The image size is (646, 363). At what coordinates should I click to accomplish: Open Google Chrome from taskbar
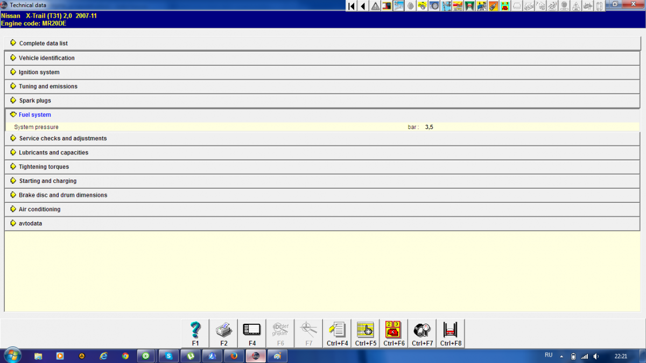point(125,356)
